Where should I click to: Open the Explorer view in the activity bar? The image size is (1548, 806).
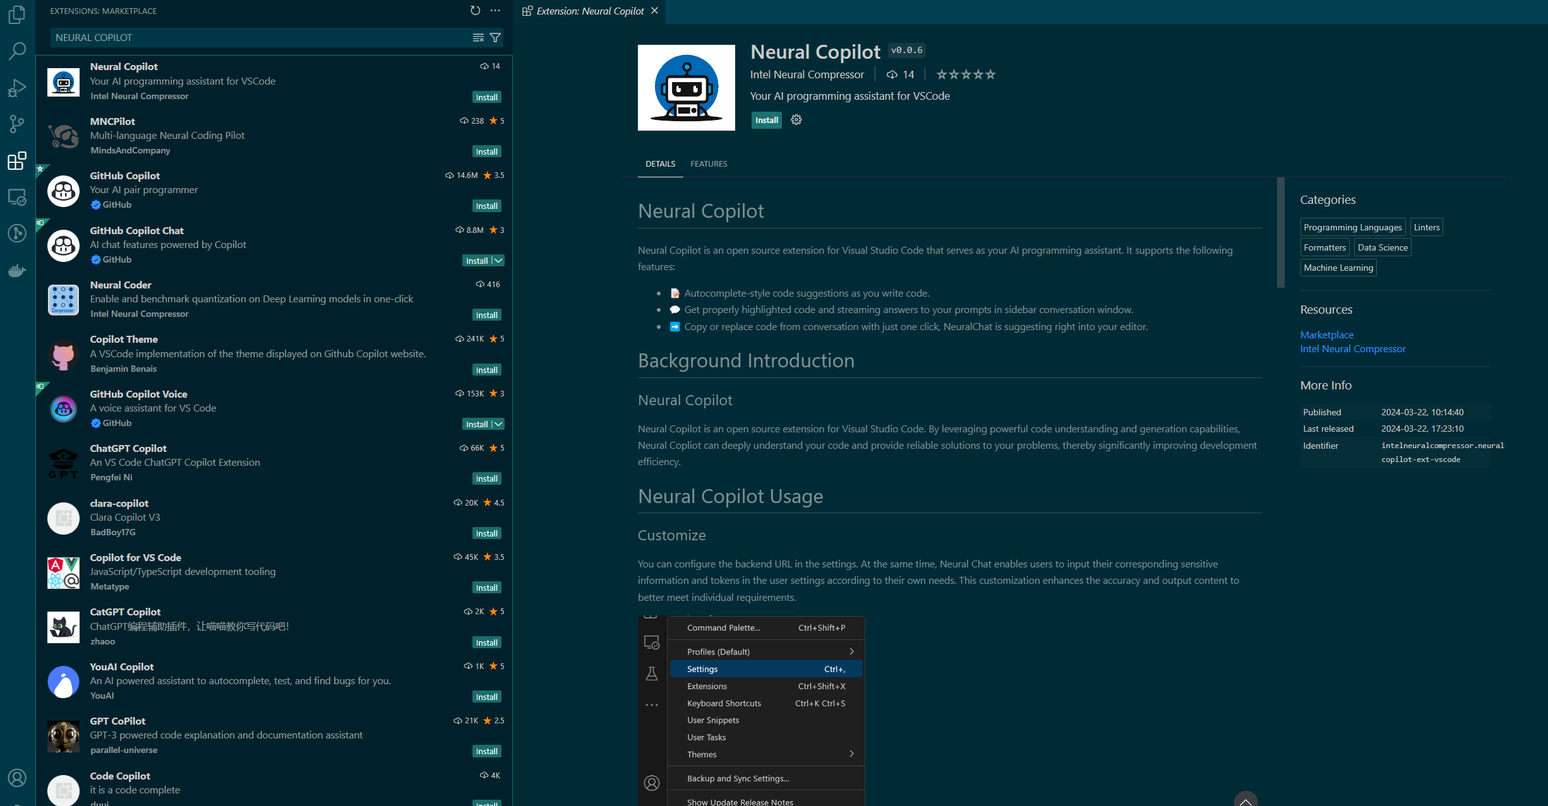(17, 15)
